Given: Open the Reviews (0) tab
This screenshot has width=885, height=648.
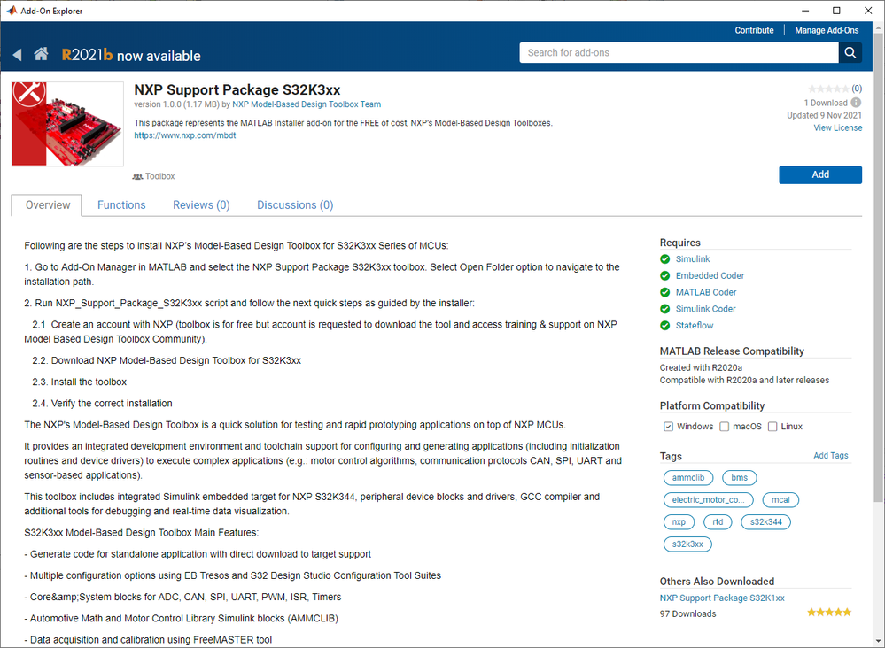Looking at the screenshot, I should pyautogui.click(x=201, y=205).
